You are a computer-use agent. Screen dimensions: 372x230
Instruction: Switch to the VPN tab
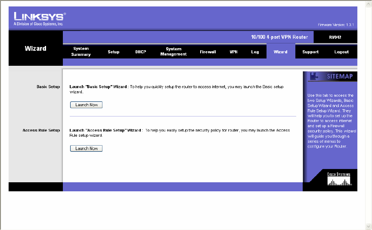(233, 52)
